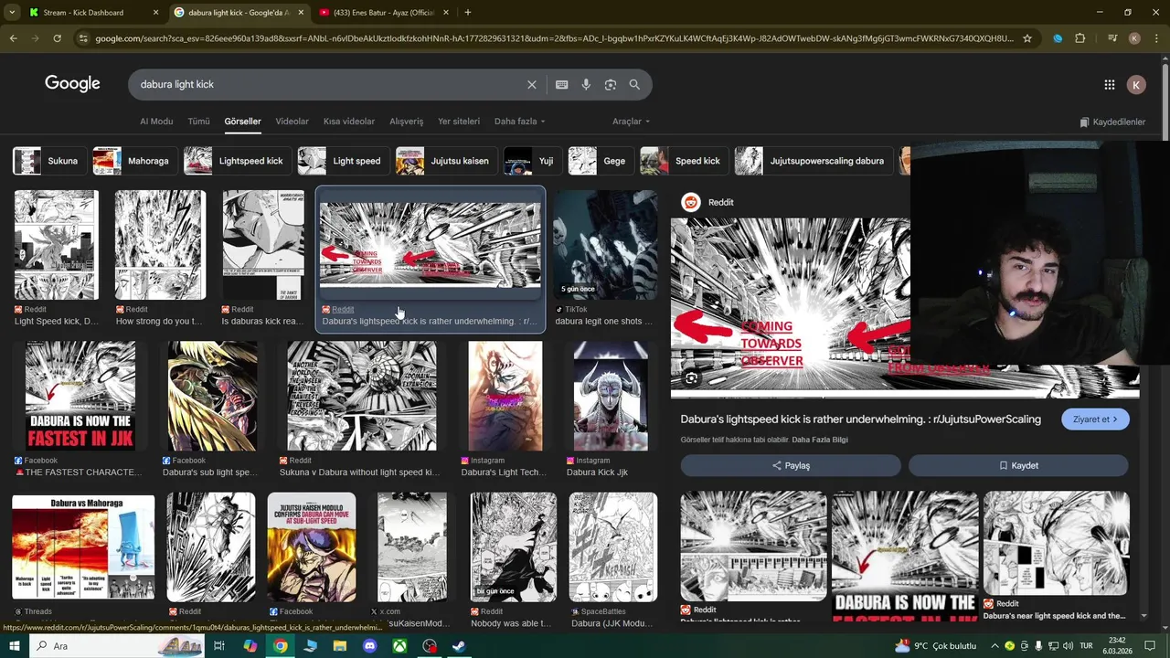The image size is (1170, 658).
Task: Click the Google logo
Action: [72, 83]
